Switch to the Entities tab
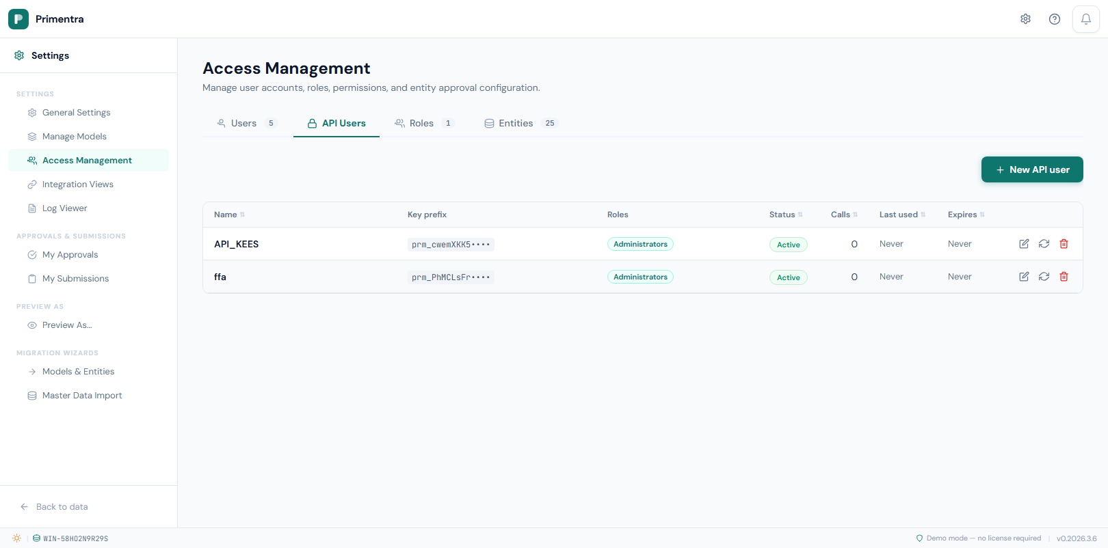The width and height of the screenshot is (1108, 548). 516,124
